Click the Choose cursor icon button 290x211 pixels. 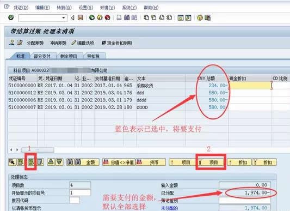13,162
